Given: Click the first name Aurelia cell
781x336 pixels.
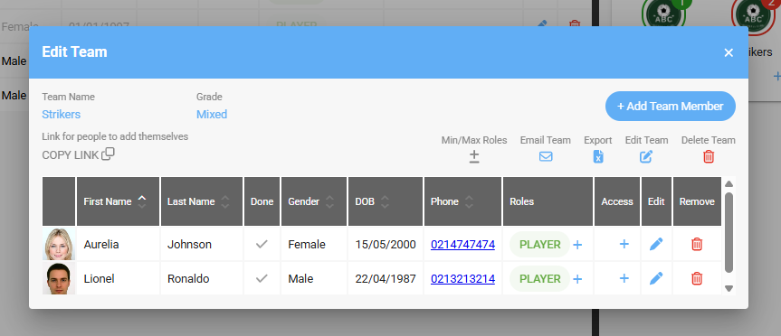Looking at the screenshot, I should (x=118, y=244).
